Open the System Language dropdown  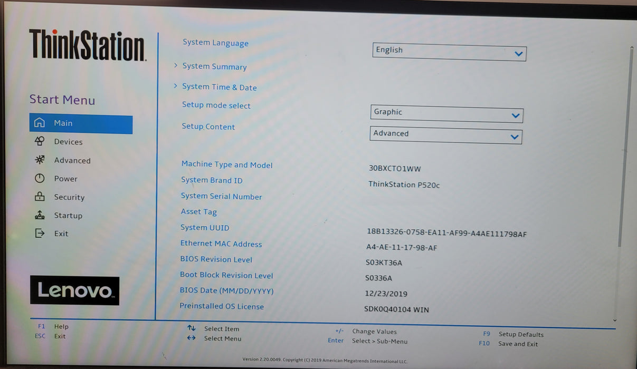tap(449, 51)
